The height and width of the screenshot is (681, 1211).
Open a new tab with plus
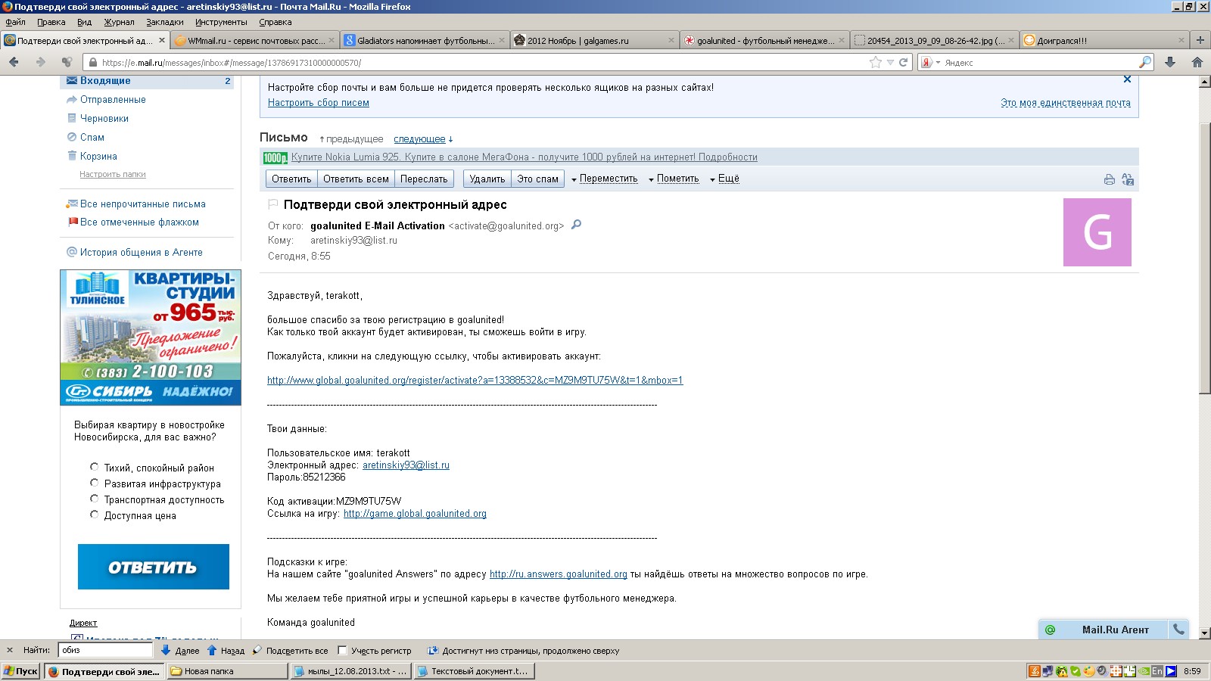coord(1200,40)
